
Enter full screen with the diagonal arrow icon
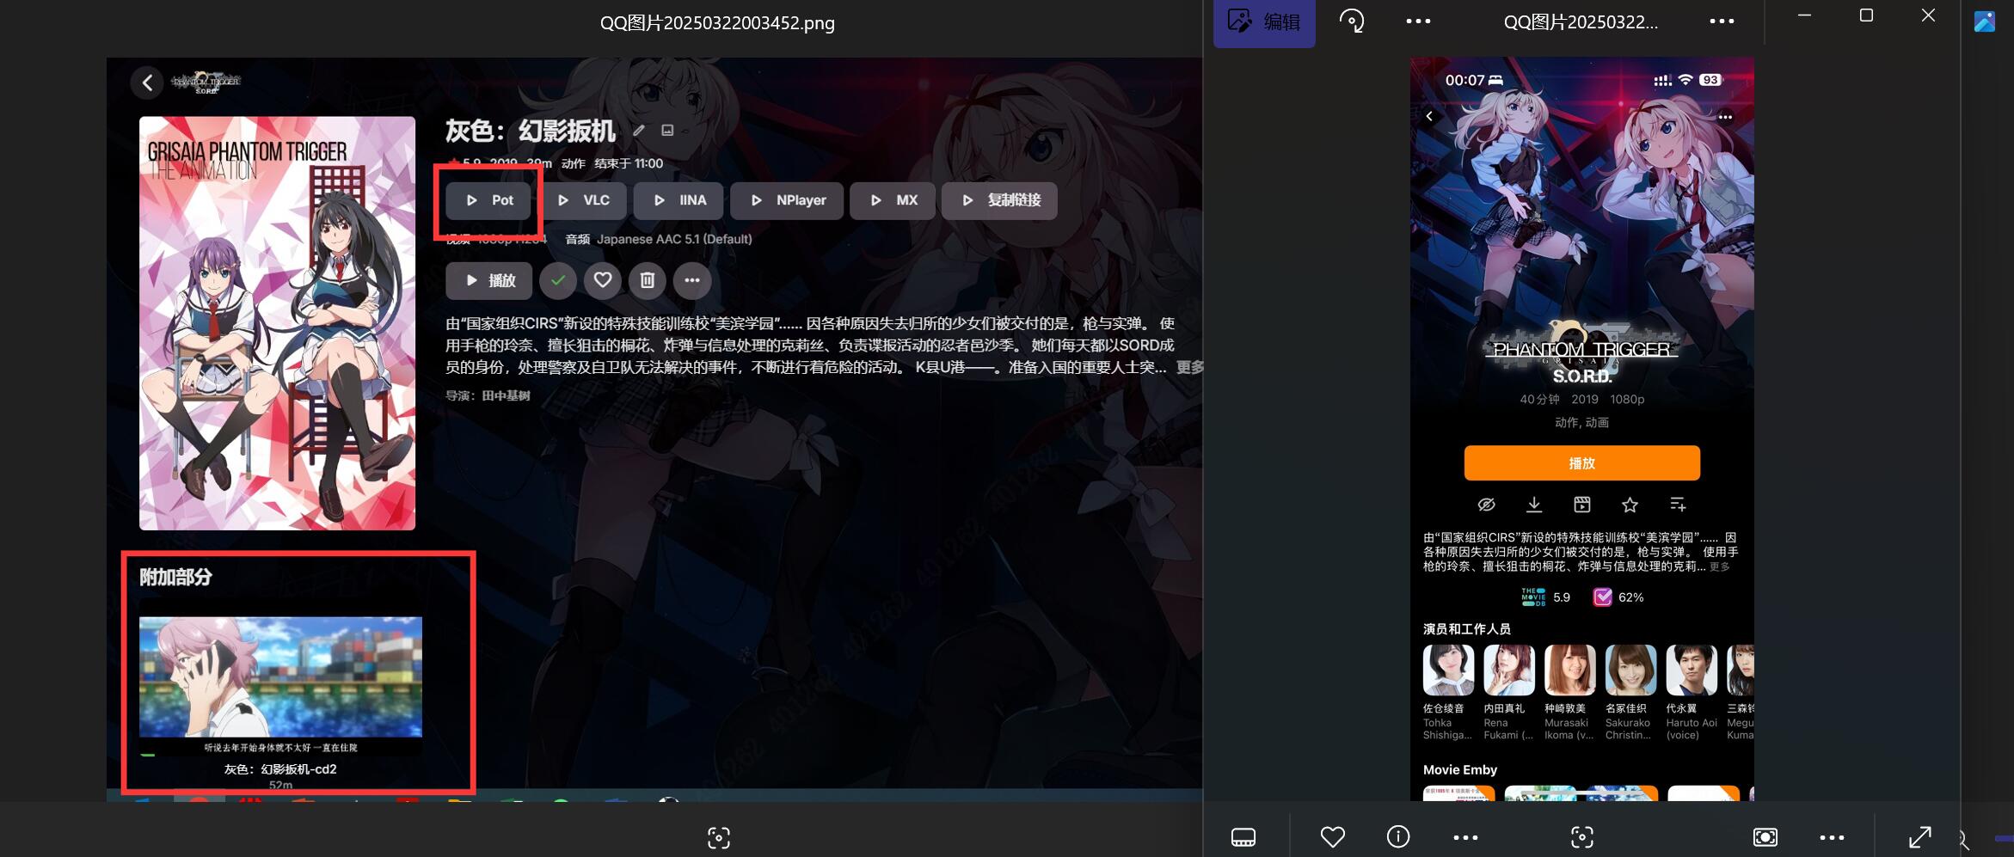click(1920, 837)
